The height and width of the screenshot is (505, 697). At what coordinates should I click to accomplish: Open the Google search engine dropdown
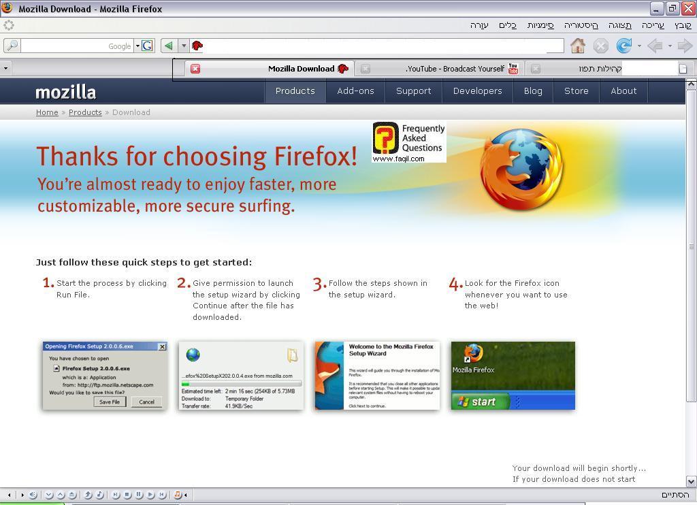[137, 46]
